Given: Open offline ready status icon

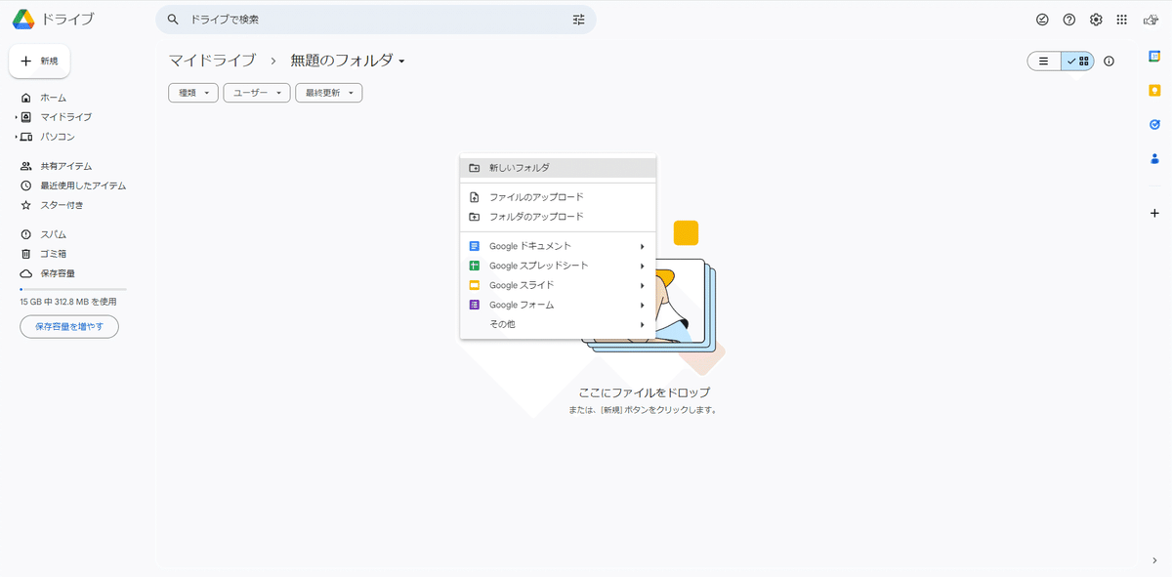Looking at the screenshot, I should tap(1042, 20).
